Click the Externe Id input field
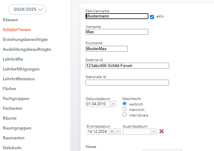Viewport: 214px width, 151px height. pos(127,66)
